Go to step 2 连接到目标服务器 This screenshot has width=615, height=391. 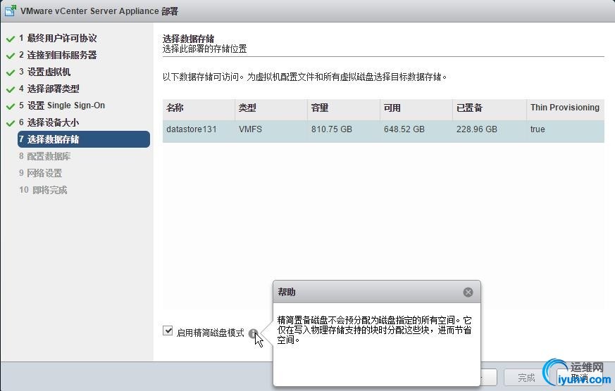[x=58, y=55]
